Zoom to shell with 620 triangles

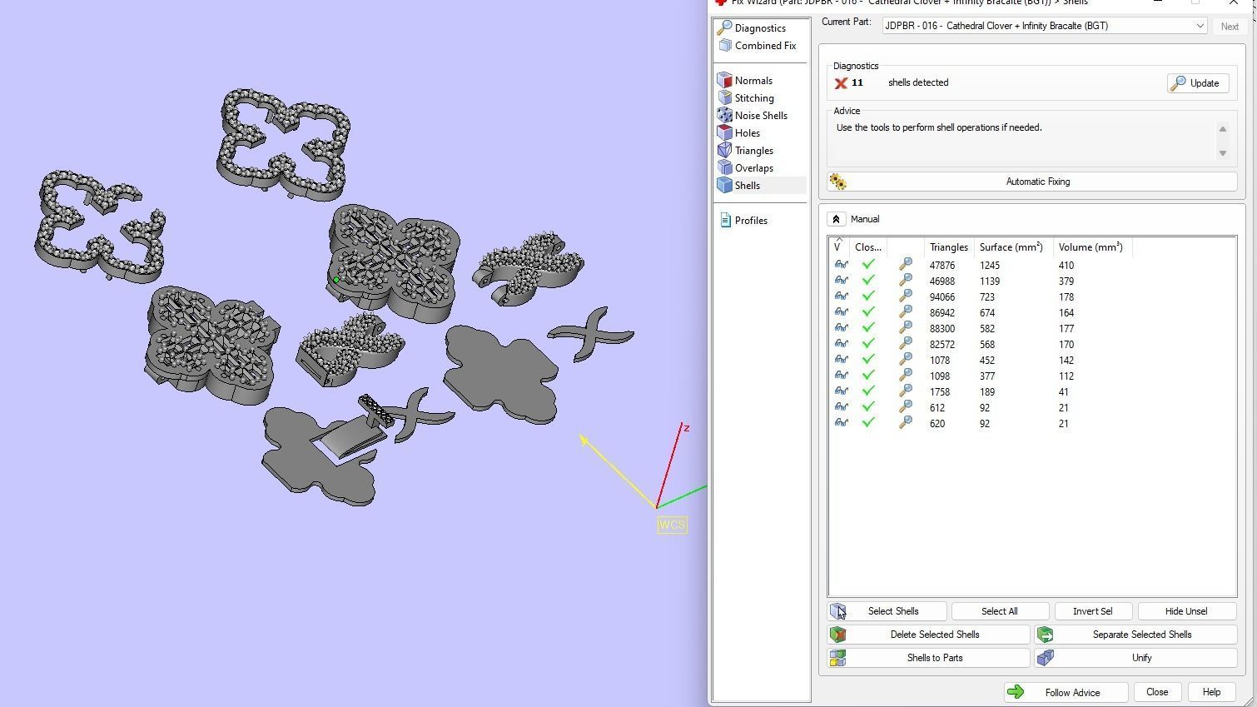coord(905,424)
